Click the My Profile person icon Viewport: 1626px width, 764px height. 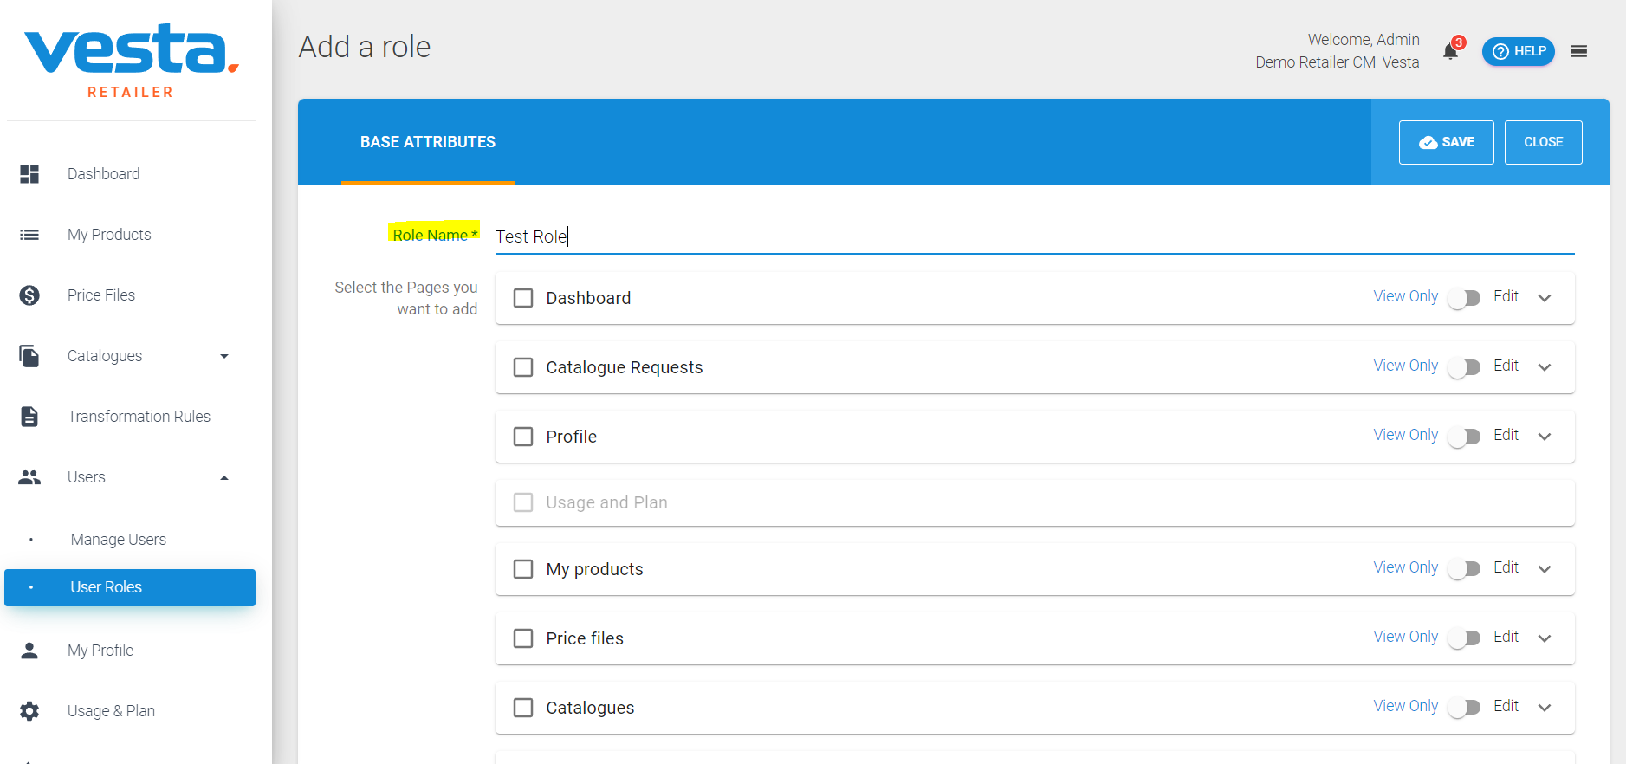pyautogui.click(x=29, y=651)
